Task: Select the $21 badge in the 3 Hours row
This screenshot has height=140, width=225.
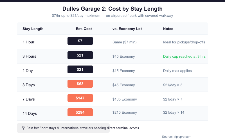Action: 80,55
